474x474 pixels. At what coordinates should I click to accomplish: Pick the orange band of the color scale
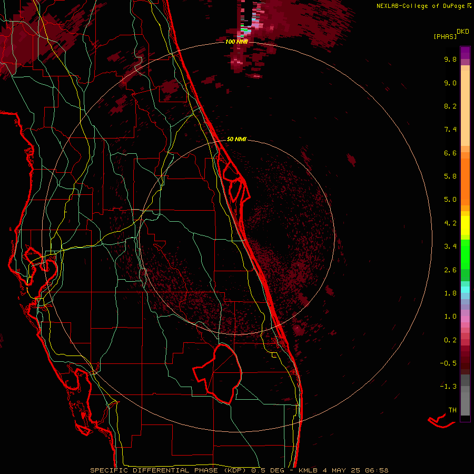coord(465,181)
